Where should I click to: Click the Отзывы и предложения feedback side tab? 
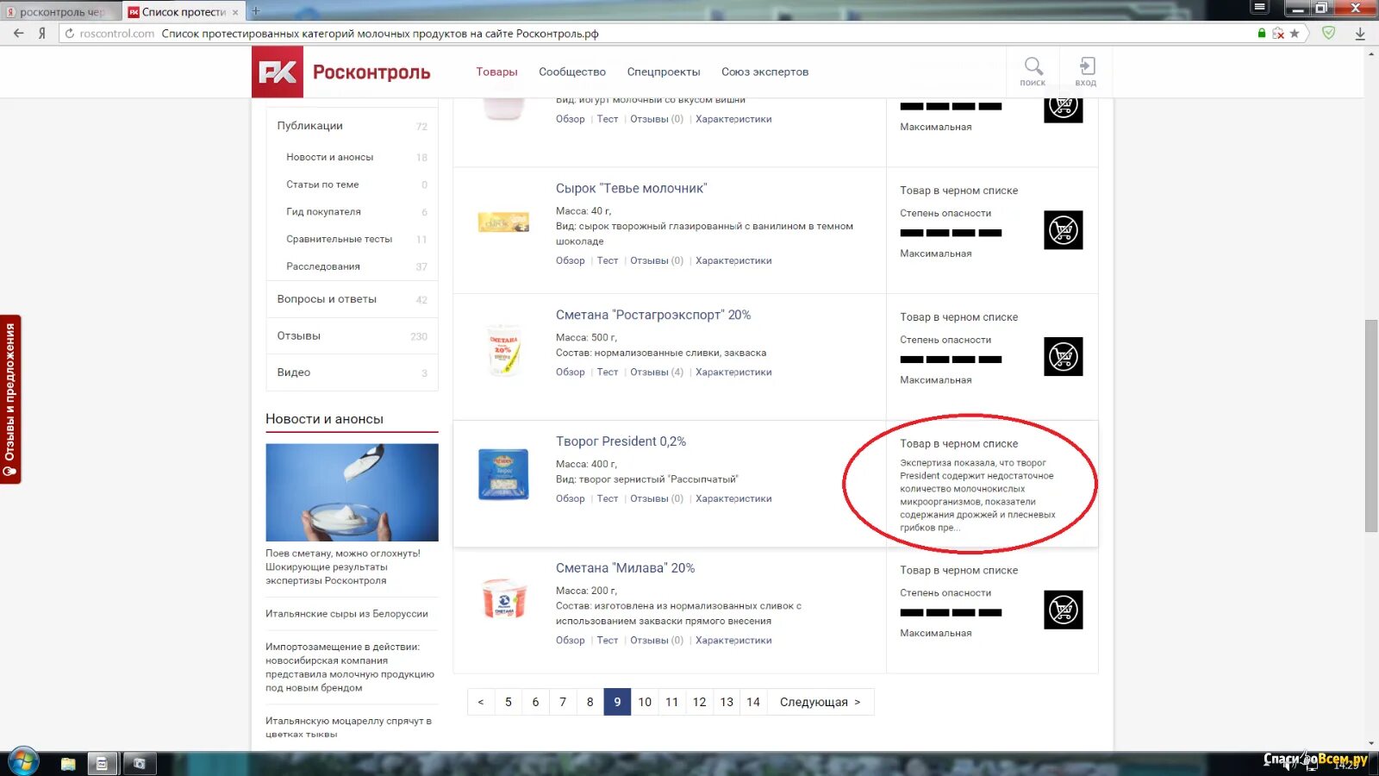10,399
